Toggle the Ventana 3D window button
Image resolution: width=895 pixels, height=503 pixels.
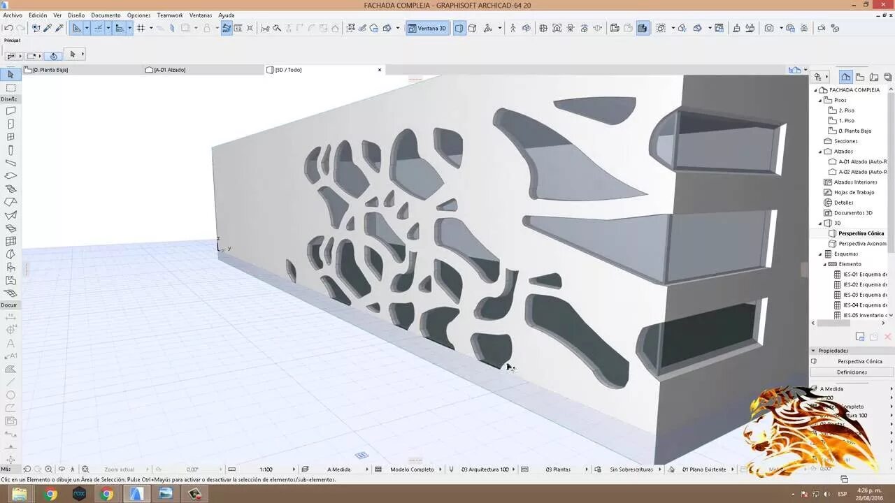click(427, 28)
